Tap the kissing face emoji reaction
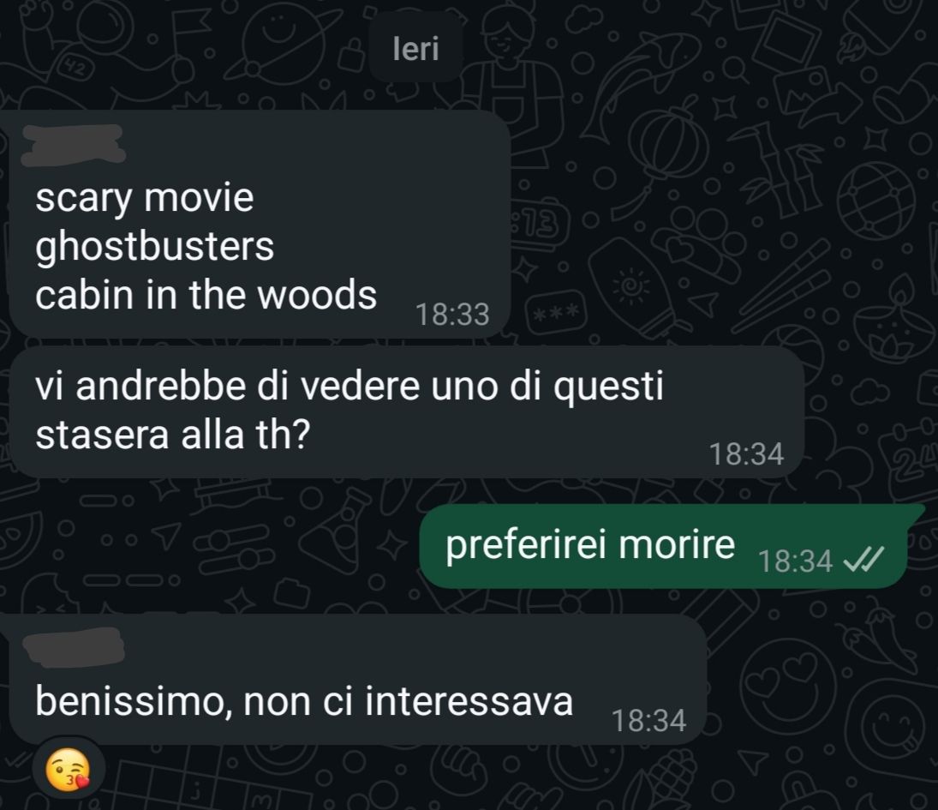 pos(69,770)
